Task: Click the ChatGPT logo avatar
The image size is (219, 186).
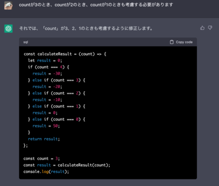Action: pos(9,28)
